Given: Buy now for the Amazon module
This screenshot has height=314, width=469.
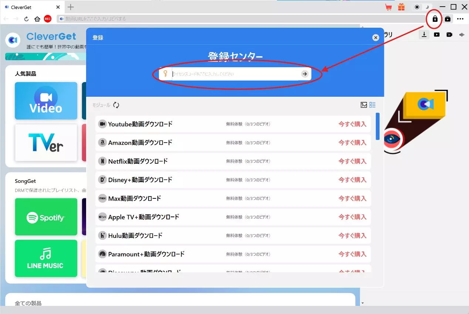Looking at the screenshot, I should tap(353, 143).
